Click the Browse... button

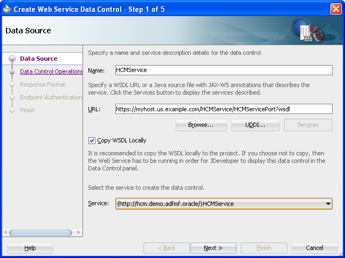click(x=201, y=125)
